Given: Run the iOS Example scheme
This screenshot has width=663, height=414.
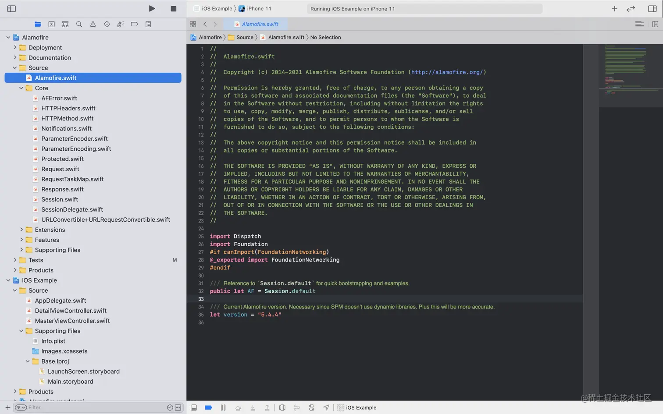Looking at the screenshot, I should (152, 8).
